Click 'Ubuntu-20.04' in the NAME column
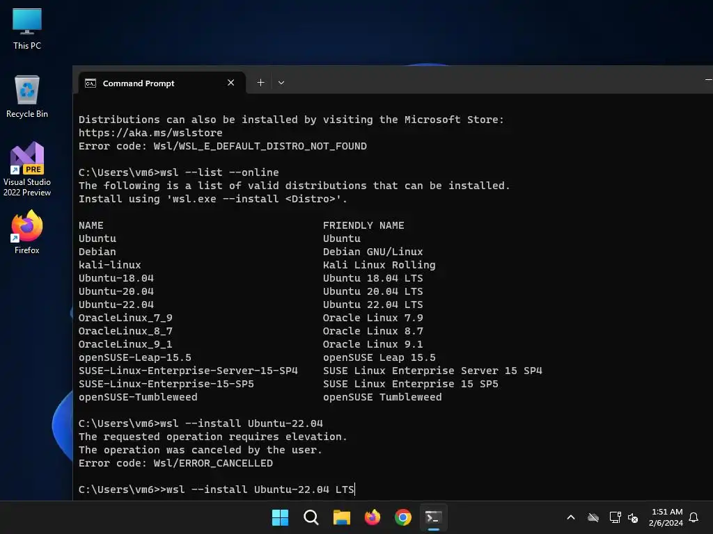The image size is (713, 534). (116, 291)
